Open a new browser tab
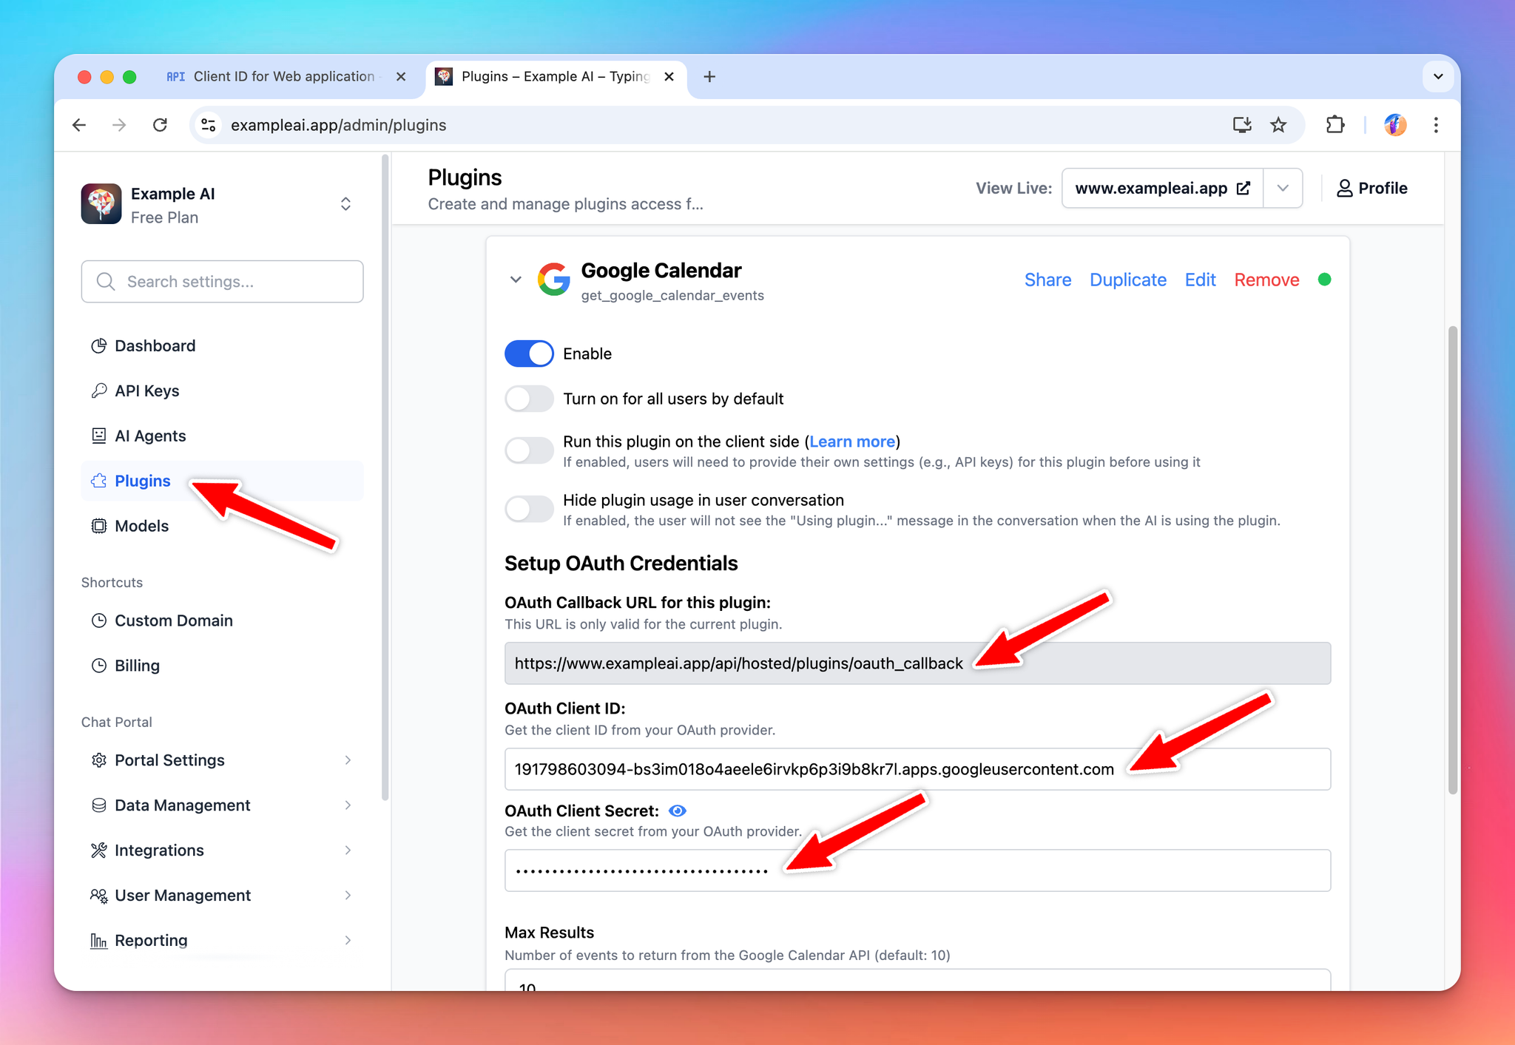The width and height of the screenshot is (1515, 1045). 709,76
